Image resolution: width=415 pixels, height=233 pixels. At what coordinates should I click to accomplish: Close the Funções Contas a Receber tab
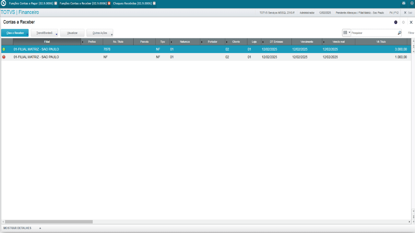109,3
